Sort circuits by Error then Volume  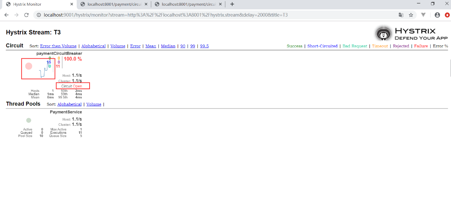click(58, 46)
